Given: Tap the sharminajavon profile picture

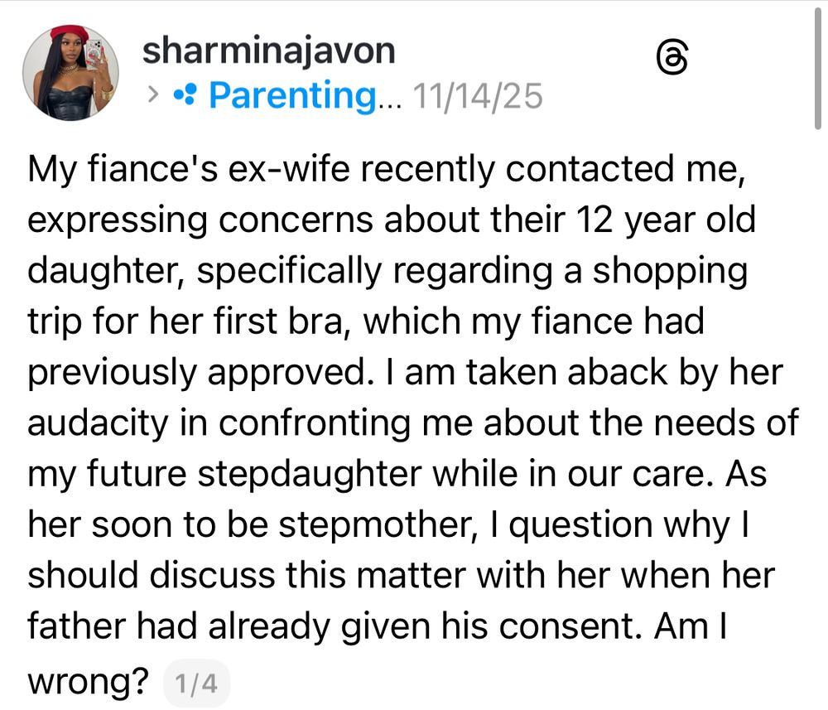Looking at the screenshot, I should pos(70,72).
